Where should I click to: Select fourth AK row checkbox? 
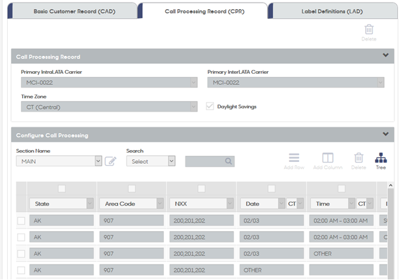click(x=21, y=270)
